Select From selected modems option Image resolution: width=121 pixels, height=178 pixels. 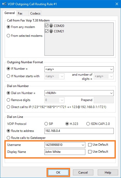(8, 36)
